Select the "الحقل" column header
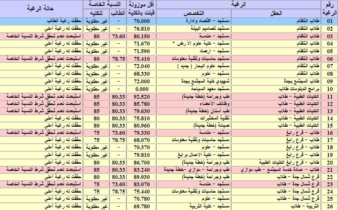338x210 pixels. 276,13
